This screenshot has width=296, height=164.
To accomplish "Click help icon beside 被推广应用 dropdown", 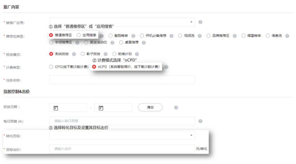I will 200,22.
